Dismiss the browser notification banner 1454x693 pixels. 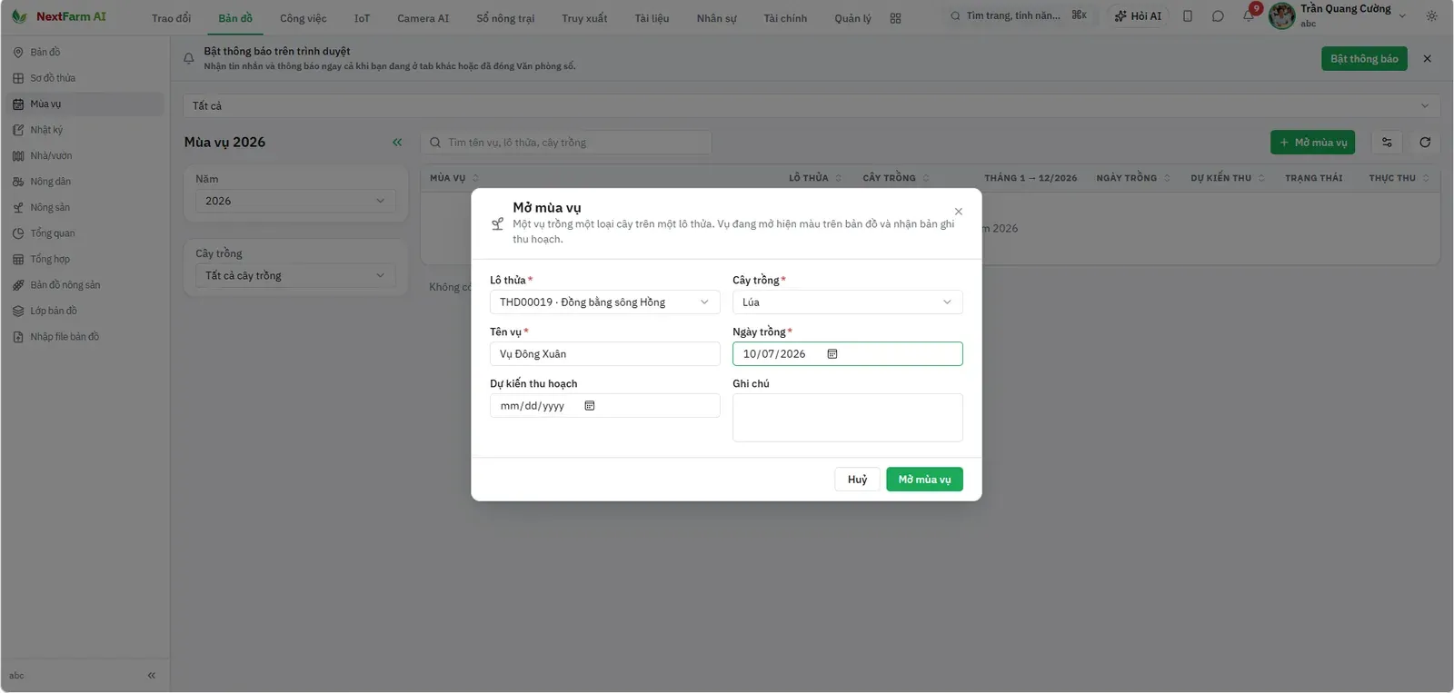pos(1427,59)
